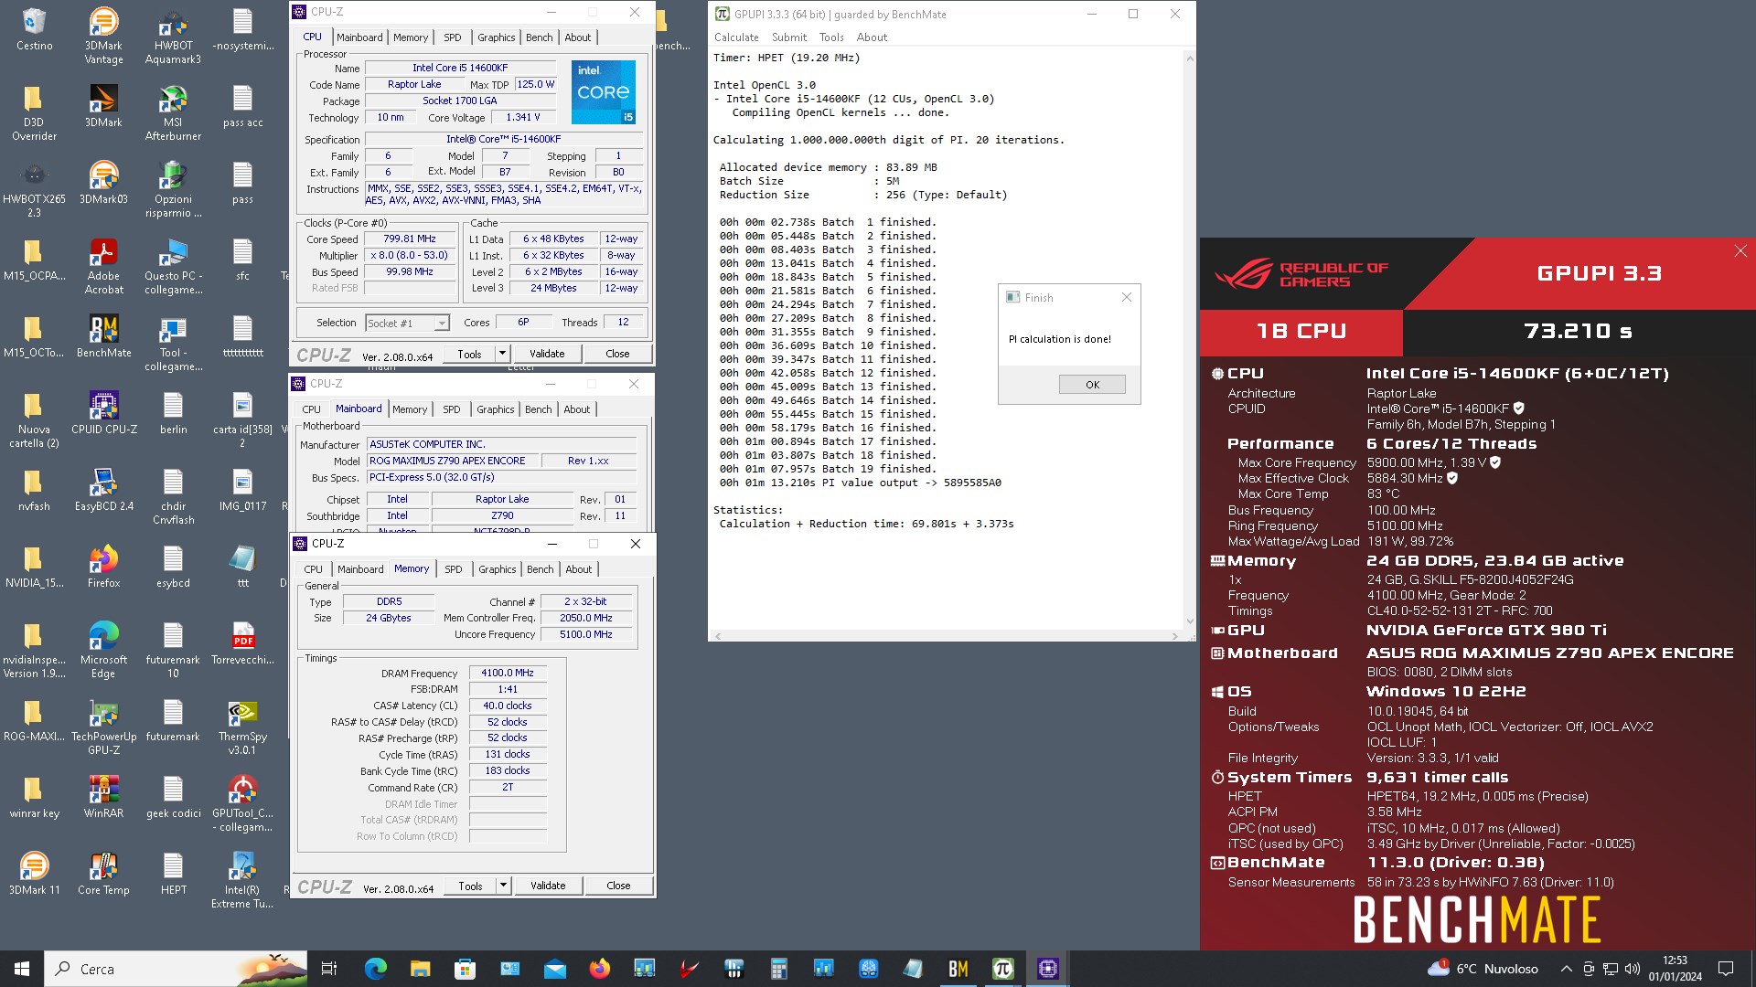Click OK in Finish dialog
Image resolution: width=1756 pixels, height=987 pixels.
click(1092, 385)
